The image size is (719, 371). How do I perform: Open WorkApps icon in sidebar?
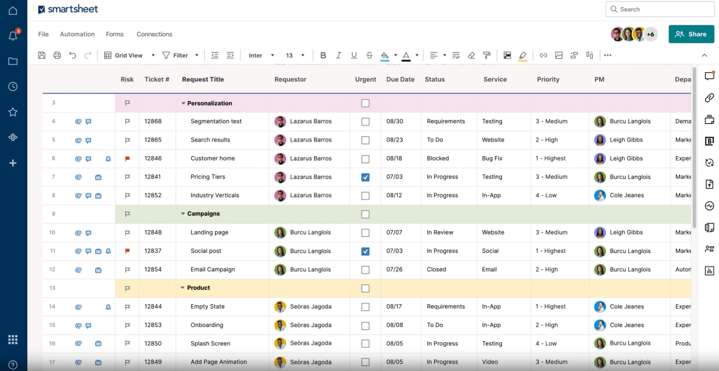[13, 137]
